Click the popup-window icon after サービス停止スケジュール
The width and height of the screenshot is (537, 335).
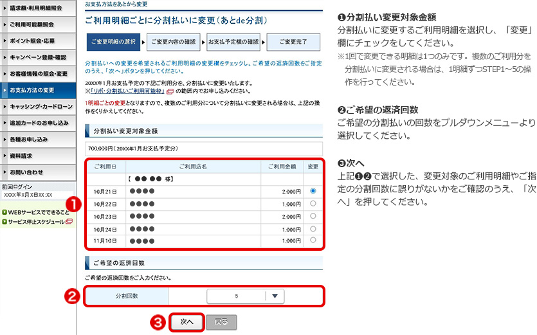69,222
